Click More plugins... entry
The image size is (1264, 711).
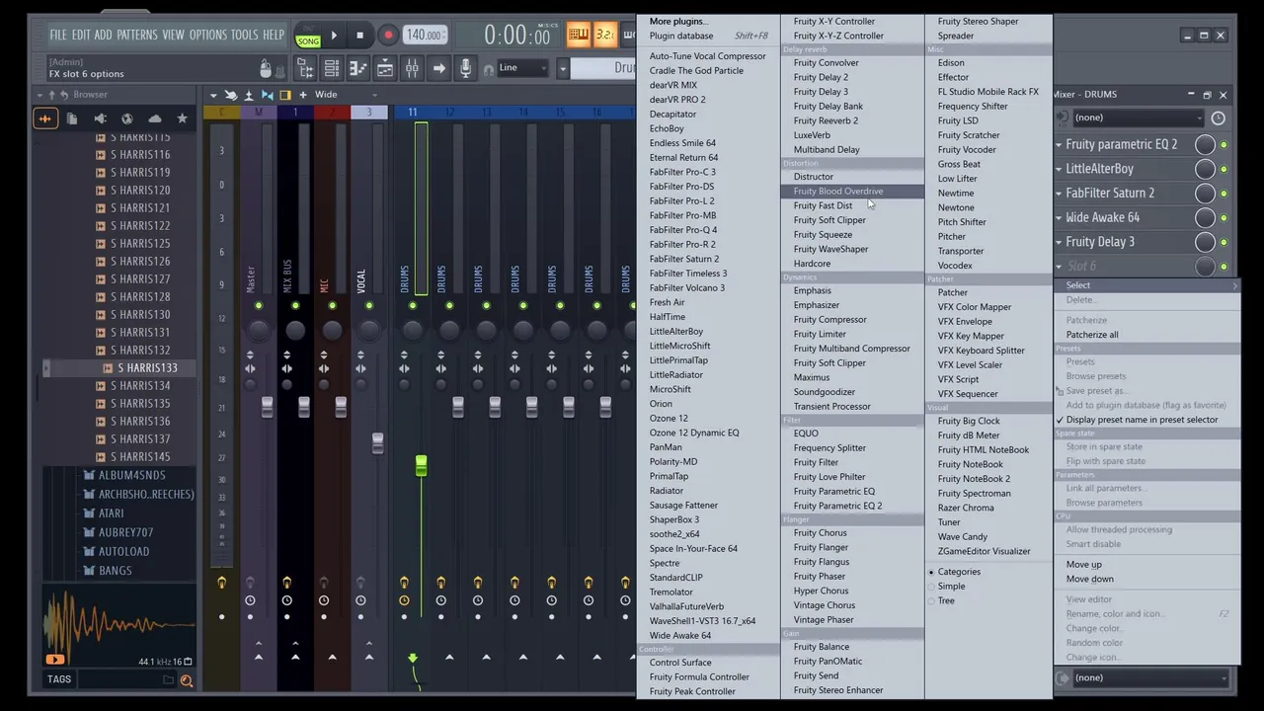(x=677, y=21)
